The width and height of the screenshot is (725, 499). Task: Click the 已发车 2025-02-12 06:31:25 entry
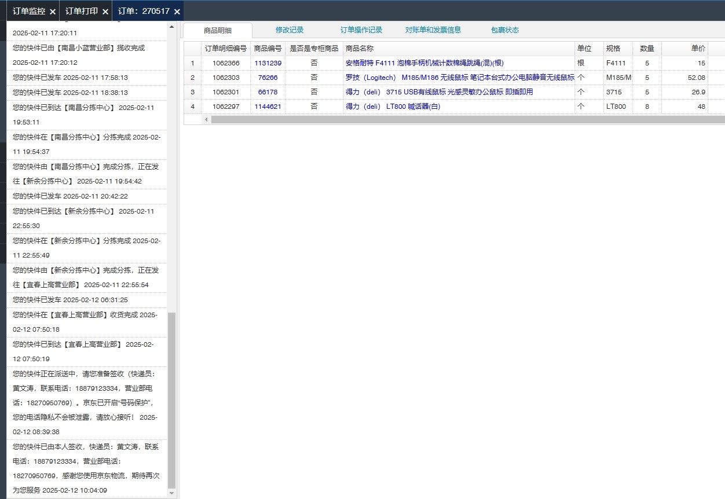coord(87,300)
